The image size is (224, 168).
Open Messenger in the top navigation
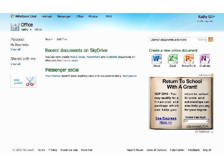[x=64, y=16]
